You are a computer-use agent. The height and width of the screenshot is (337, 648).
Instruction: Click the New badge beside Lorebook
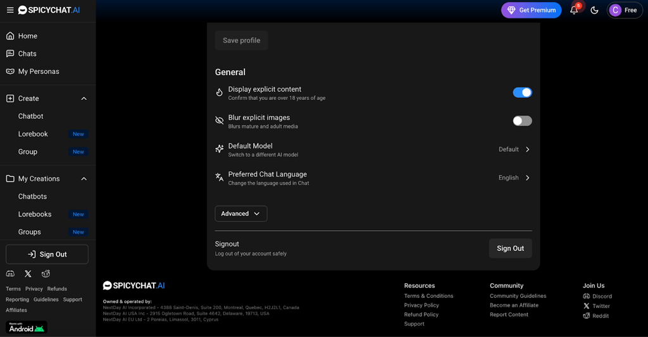78,134
